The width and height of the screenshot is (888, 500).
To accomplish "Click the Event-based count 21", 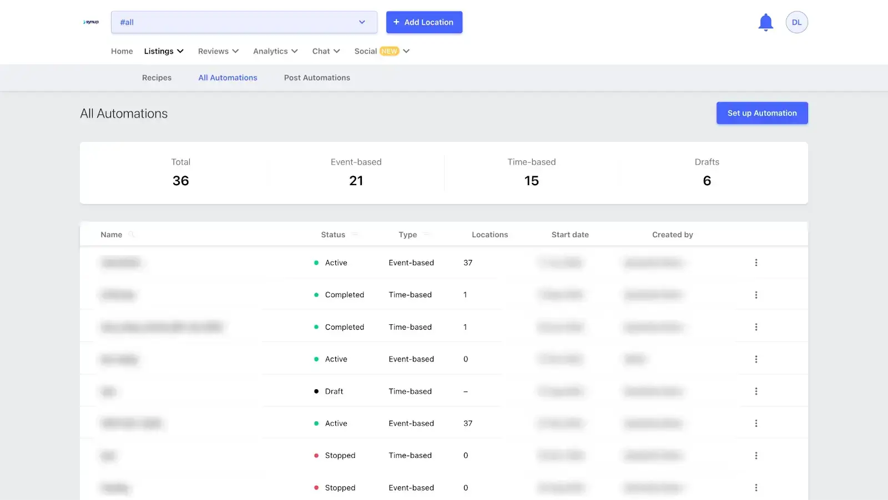I will coord(356,181).
